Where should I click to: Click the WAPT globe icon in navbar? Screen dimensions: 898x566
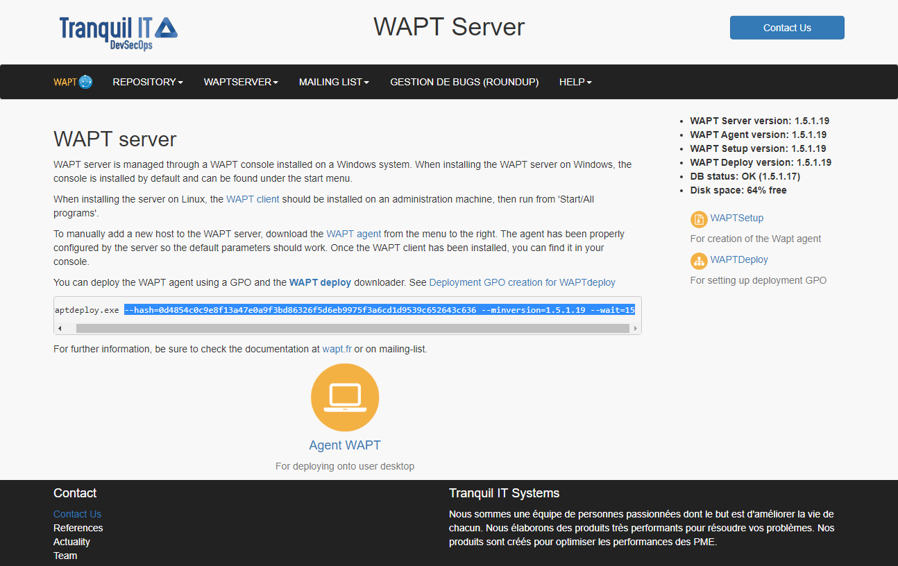[x=85, y=82]
